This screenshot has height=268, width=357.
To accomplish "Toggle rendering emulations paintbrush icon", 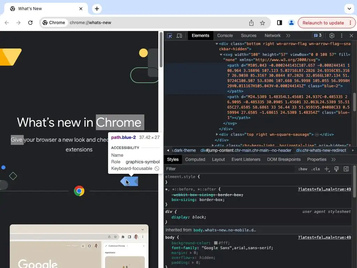I will pos(336,169).
